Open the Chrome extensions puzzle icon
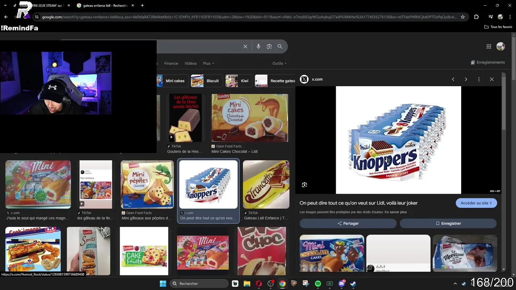This screenshot has width=516, height=290. point(476,17)
